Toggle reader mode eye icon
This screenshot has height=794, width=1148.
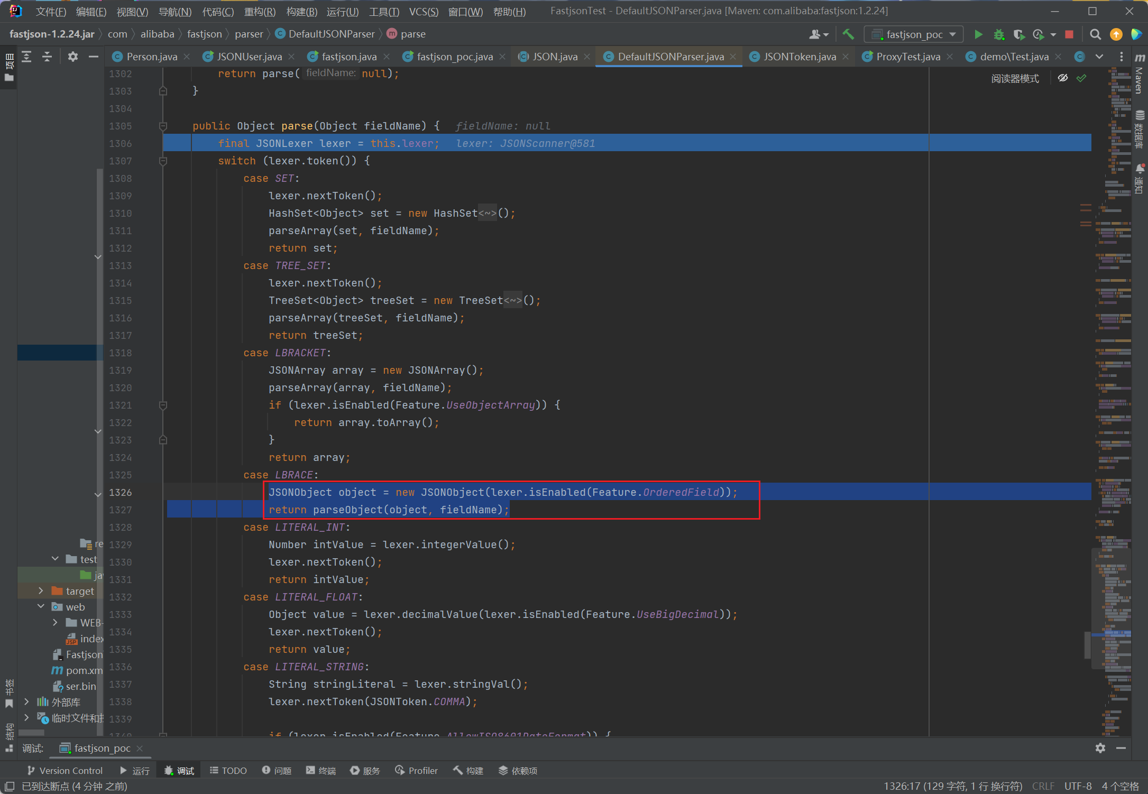click(1062, 78)
